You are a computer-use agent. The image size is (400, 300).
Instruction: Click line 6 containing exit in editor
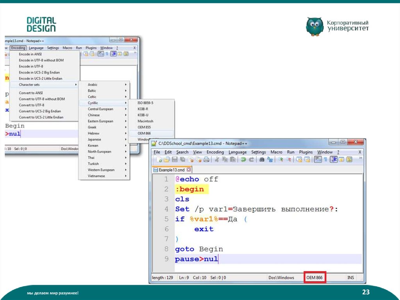coord(204,229)
